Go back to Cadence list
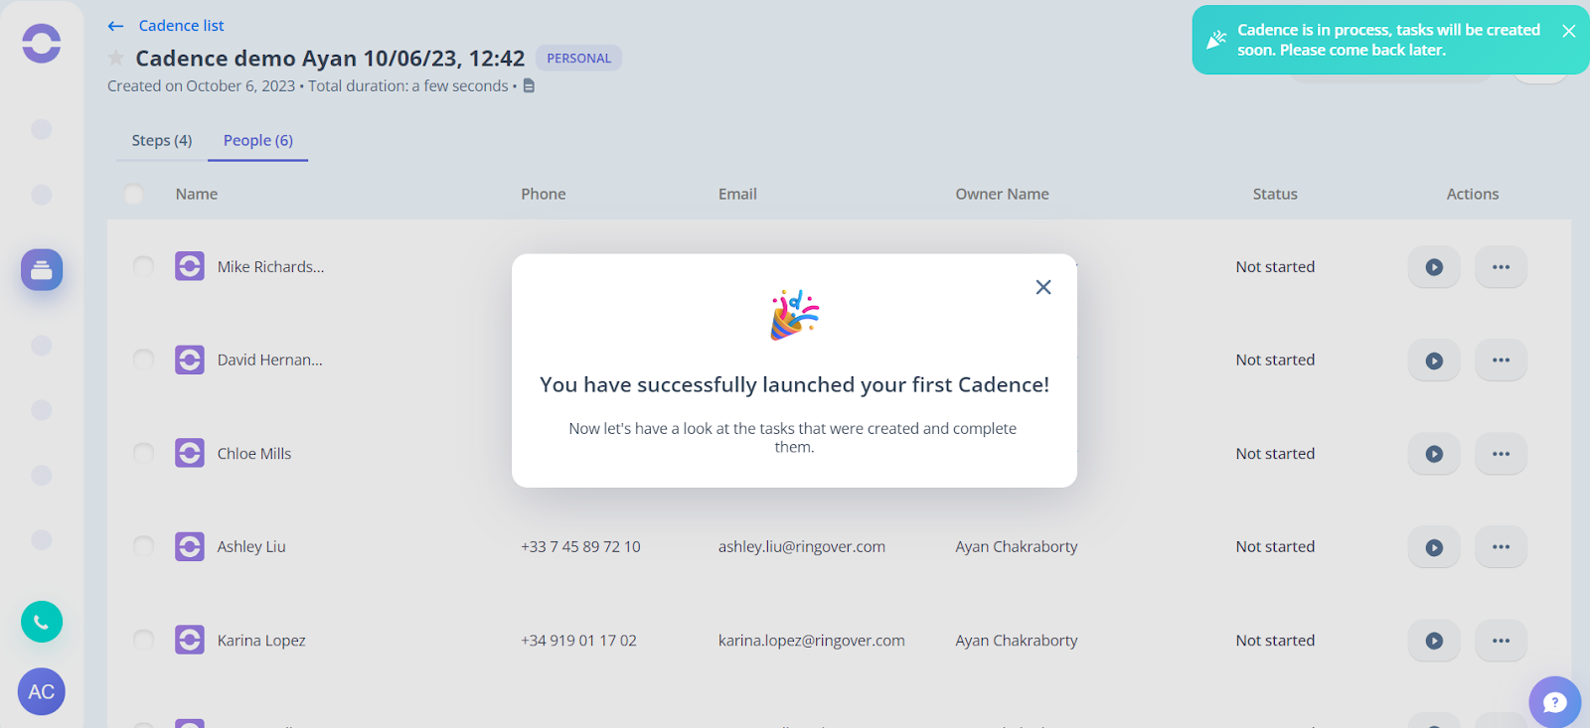Image resolution: width=1590 pixels, height=728 pixels. [x=166, y=26]
